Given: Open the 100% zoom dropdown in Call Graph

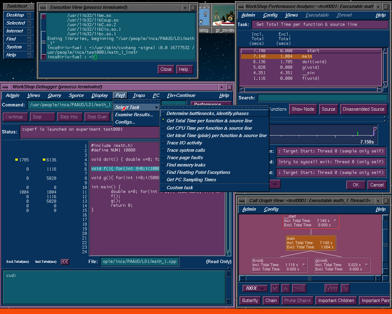Looking at the screenshot, I should [x=255, y=288].
